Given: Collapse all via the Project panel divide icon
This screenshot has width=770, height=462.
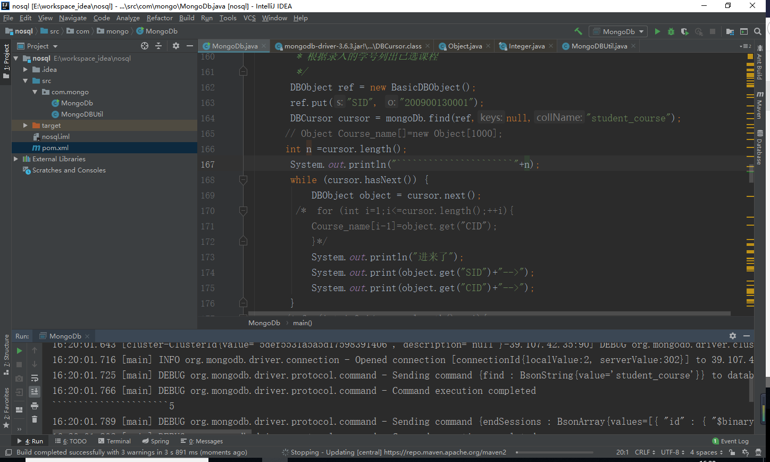Looking at the screenshot, I should pyautogui.click(x=160, y=46).
